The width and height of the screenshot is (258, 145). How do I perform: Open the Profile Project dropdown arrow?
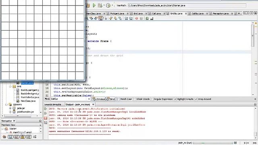(112, 5)
